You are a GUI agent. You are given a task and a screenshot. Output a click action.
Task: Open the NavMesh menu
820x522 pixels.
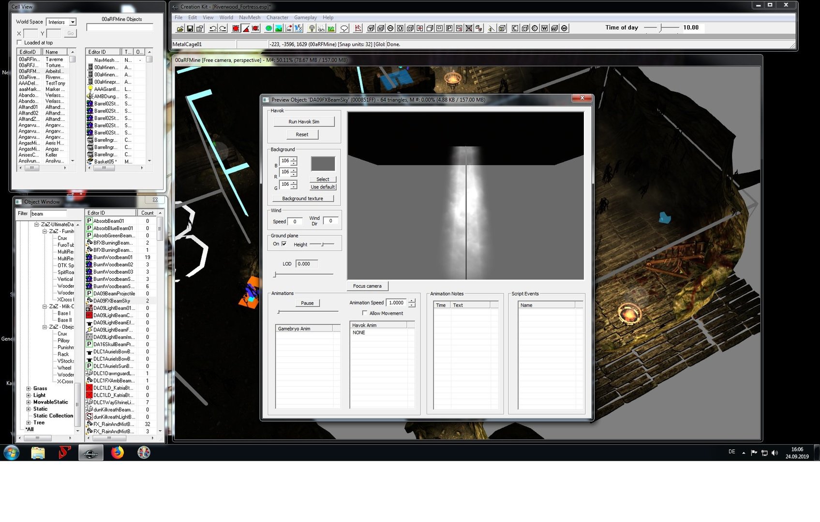pos(250,17)
